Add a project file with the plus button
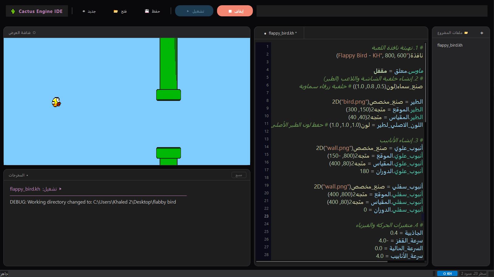Viewport: 494px width, 277px height. click(x=482, y=33)
